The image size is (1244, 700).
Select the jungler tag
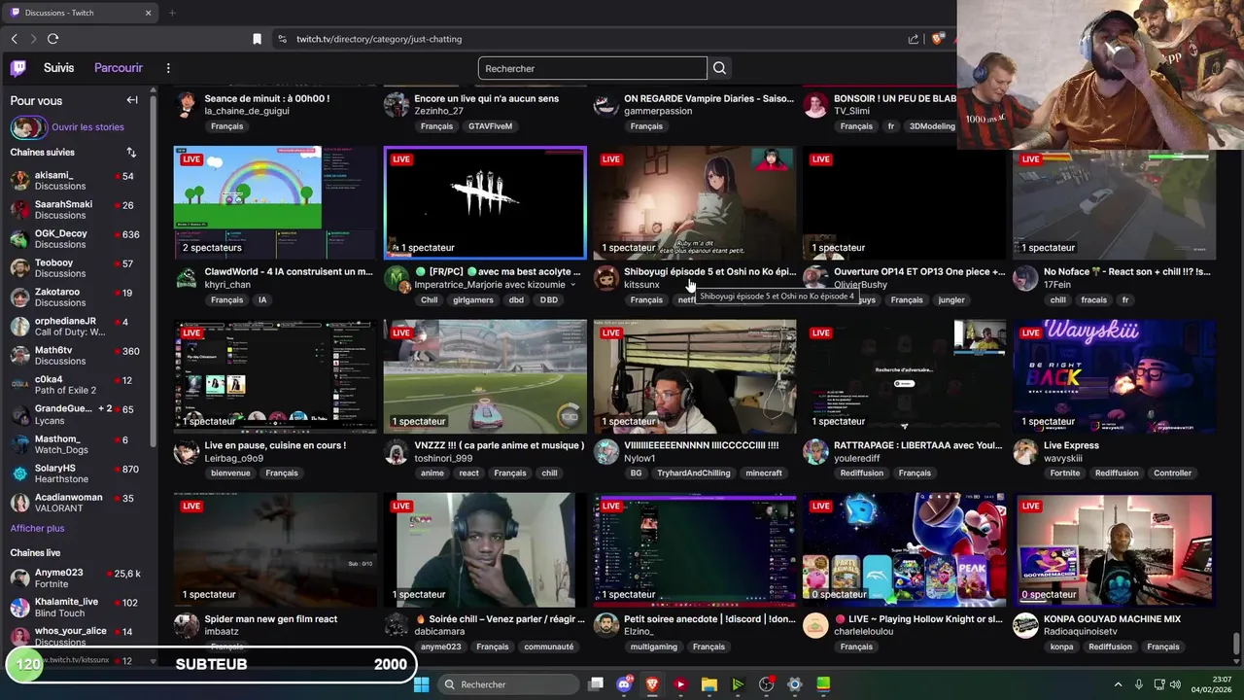tap(951, 299)
